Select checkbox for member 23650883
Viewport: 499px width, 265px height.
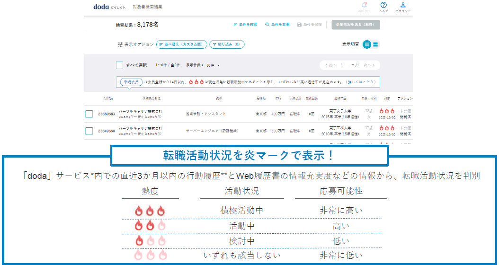(89, 114)
